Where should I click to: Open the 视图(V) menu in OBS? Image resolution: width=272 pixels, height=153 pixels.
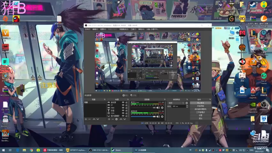click(103, 29)
